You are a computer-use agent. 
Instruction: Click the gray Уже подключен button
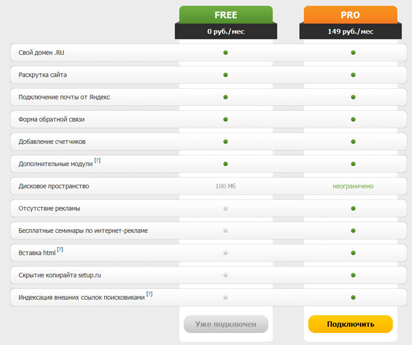click(225, 324)
